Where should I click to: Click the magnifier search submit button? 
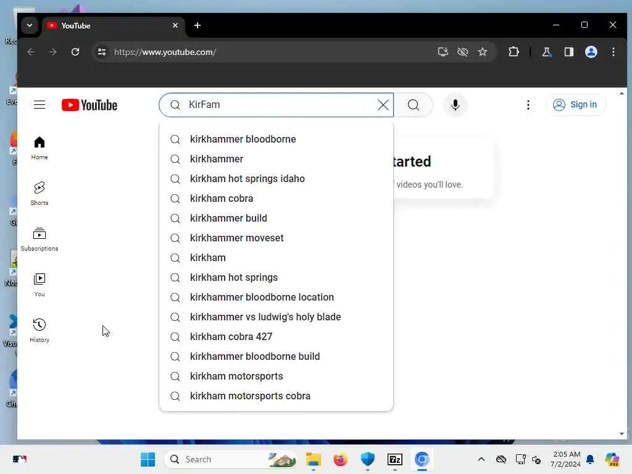pos(413,105)
